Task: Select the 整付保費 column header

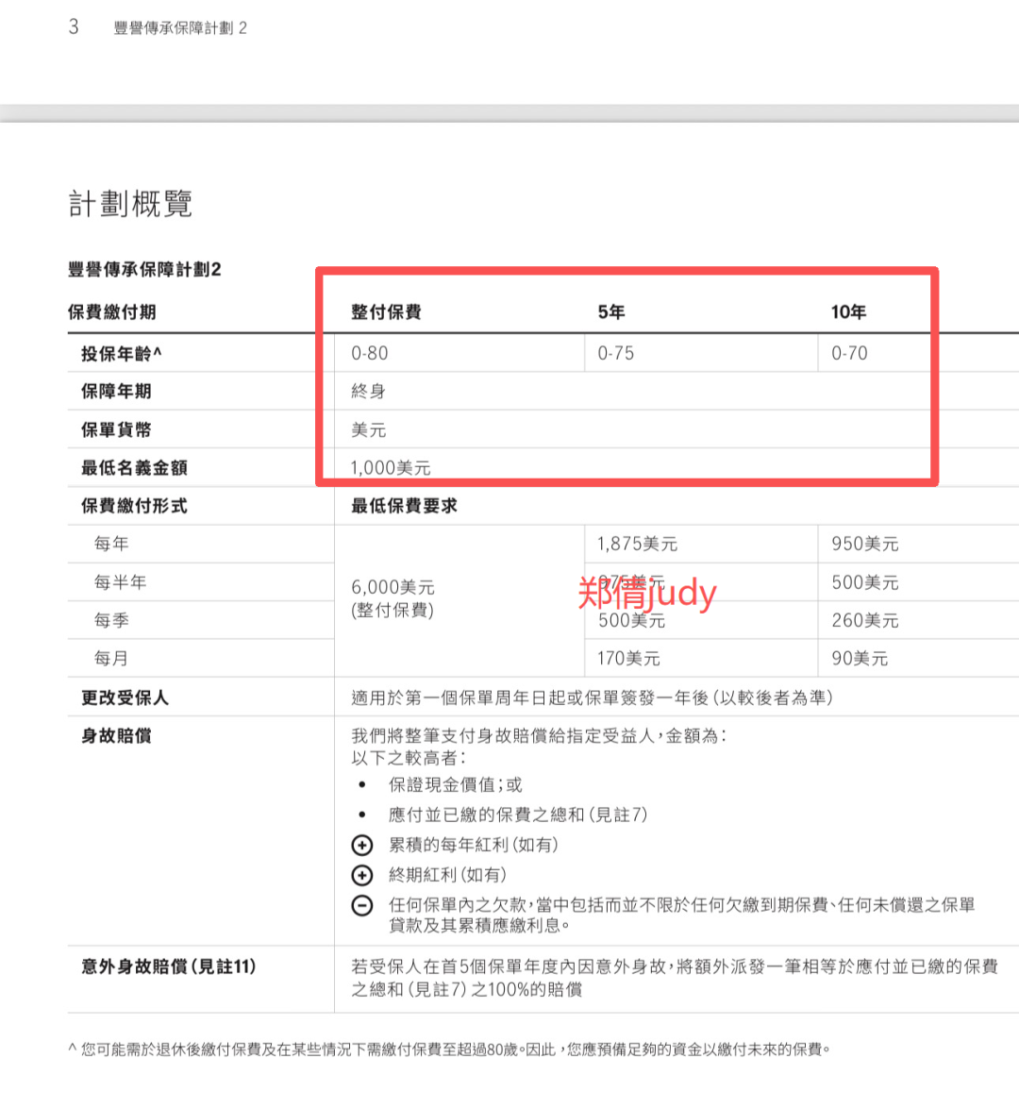Action: [386, 312]
